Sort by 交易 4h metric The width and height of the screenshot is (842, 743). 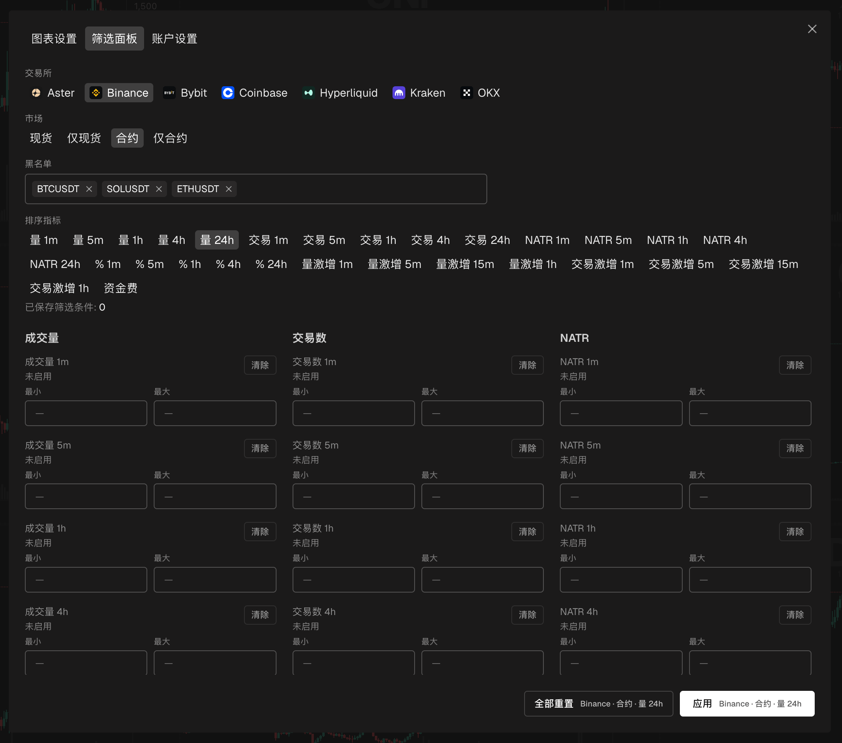[431, 240]
